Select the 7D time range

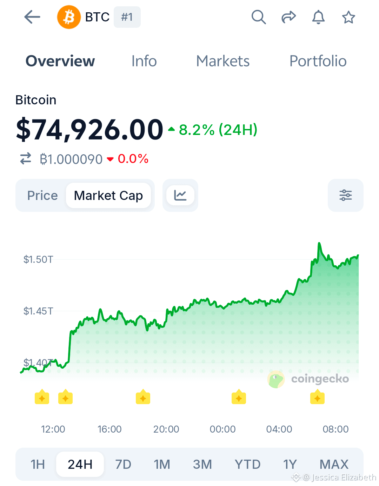pos(123,464)
